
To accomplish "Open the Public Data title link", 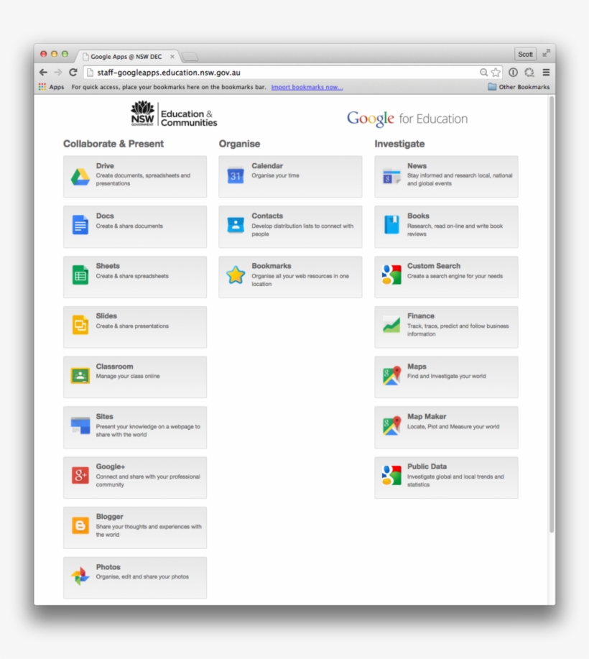I will (427, 466).
